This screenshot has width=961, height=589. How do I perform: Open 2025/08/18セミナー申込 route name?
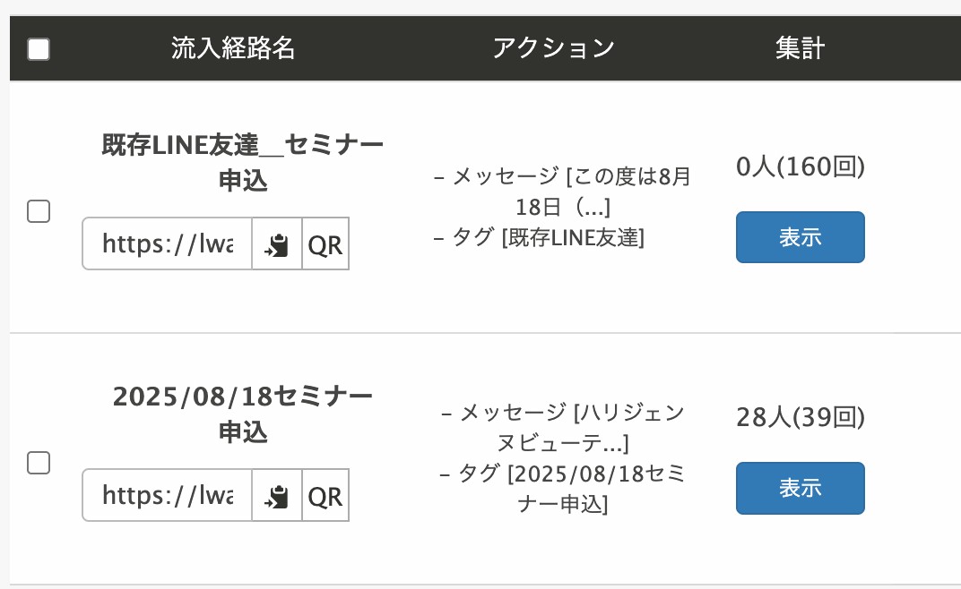[x=243, y=414]
